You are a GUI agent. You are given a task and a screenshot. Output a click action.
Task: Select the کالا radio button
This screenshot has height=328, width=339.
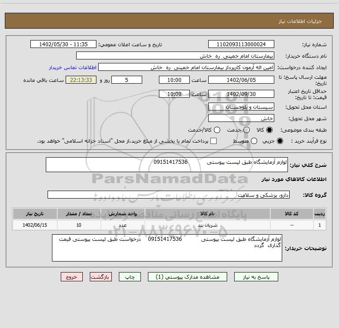pos(269,130)
